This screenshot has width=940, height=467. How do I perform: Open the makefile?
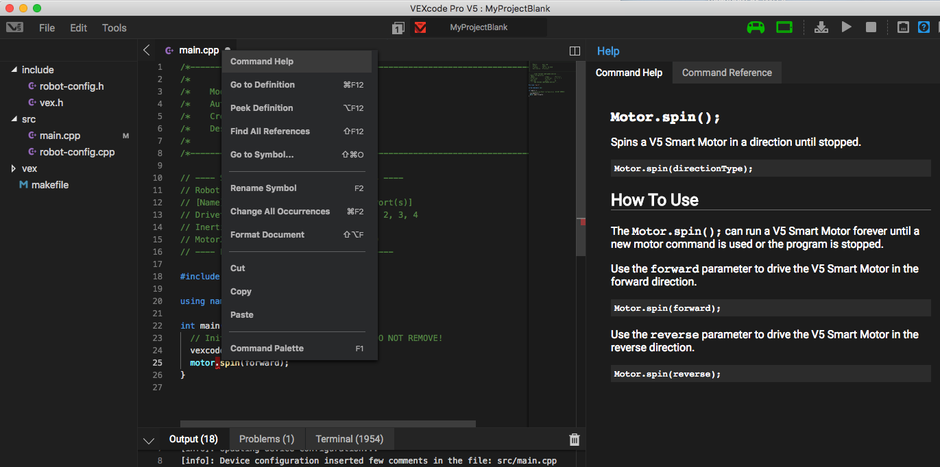(x=49, y=185)
